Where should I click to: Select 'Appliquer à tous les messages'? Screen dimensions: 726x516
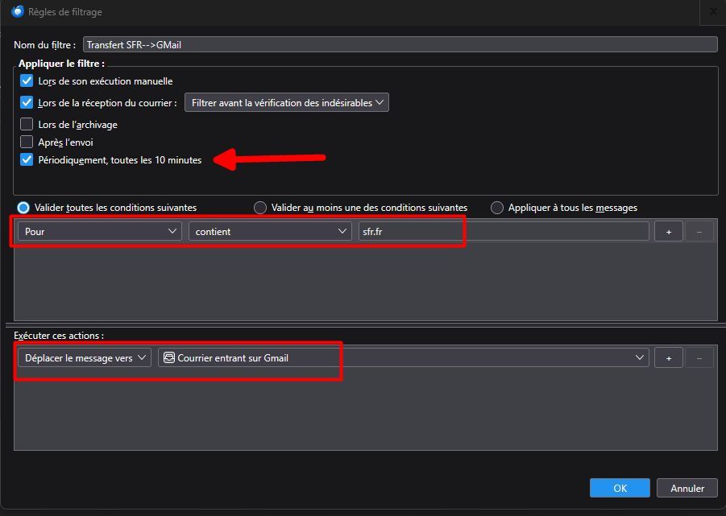(x=497, y=208)
